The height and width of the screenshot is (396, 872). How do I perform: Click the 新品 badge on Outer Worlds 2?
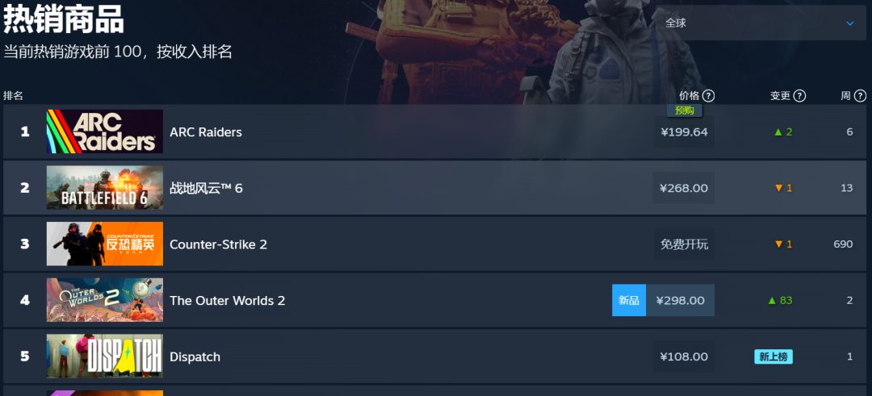coord(629,301)
